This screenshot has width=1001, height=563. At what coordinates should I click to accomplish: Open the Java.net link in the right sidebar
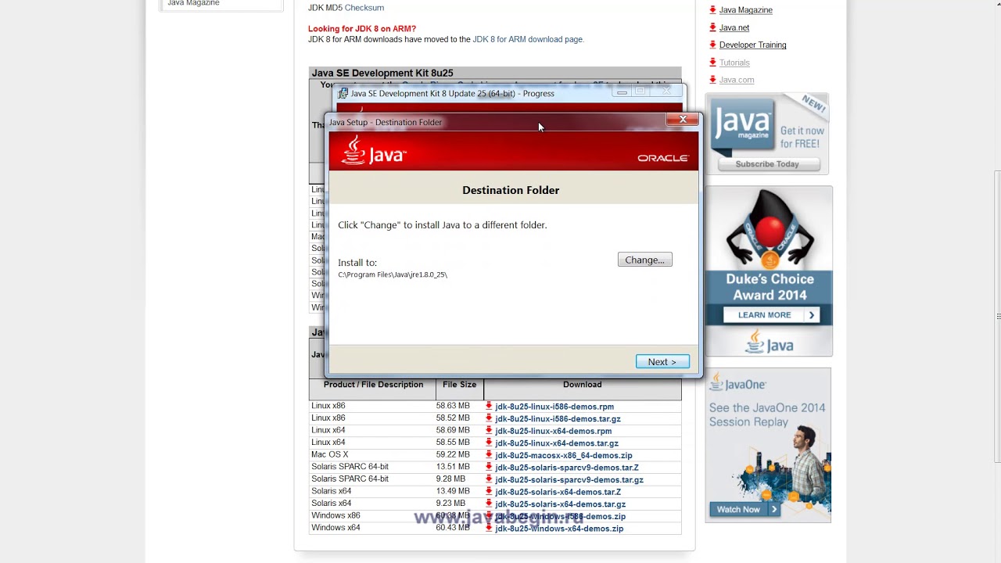coord(734,27)
